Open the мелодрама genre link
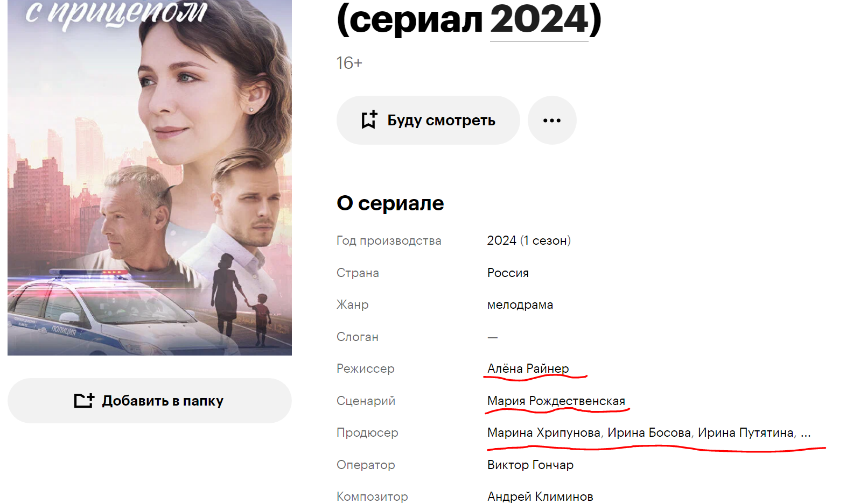This screenshot has height=504, width=853. [x=520, y=304]
